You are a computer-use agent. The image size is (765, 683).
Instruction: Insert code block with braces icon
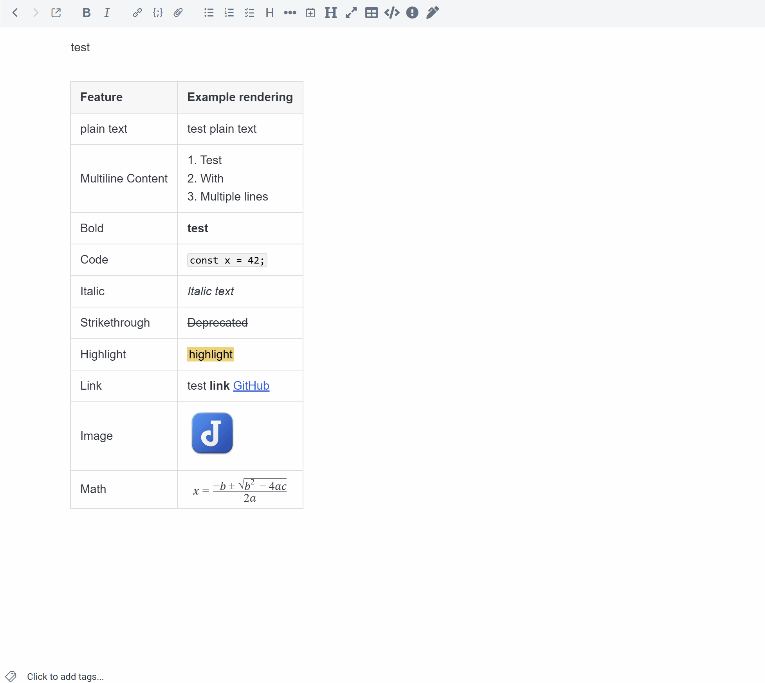pos(157,13)
